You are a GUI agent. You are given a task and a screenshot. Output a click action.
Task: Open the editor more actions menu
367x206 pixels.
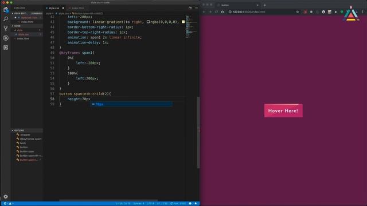pos(196,8)
